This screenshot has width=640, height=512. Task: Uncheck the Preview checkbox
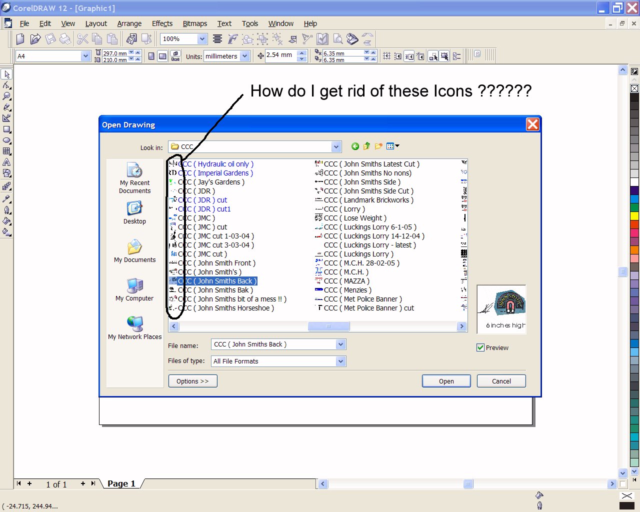point(480,348)
